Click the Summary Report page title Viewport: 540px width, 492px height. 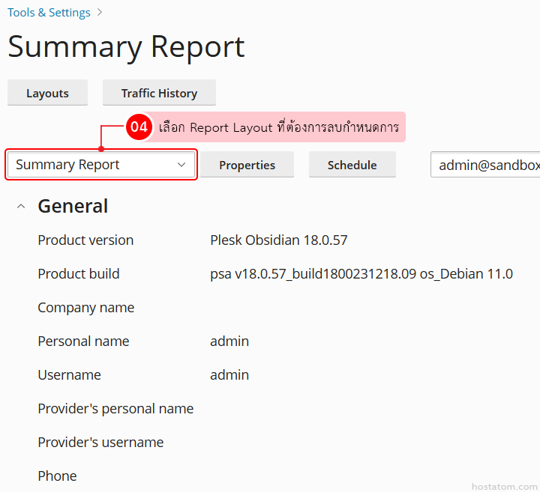[x=126, y=47]
